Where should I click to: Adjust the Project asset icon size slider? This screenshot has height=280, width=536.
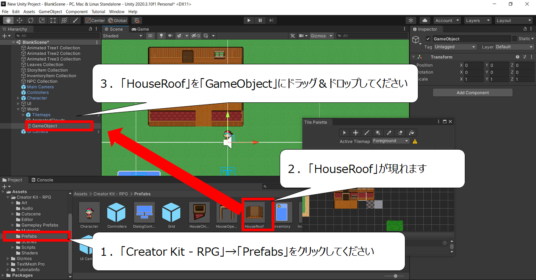coord(395,276)
